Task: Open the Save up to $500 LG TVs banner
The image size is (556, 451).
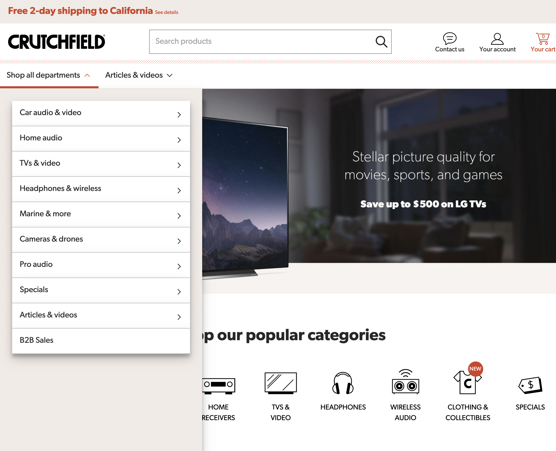Action: tap(423, 204)
